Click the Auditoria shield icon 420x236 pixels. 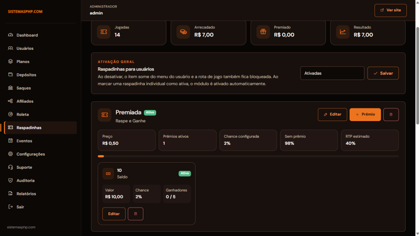pos(10,180)
